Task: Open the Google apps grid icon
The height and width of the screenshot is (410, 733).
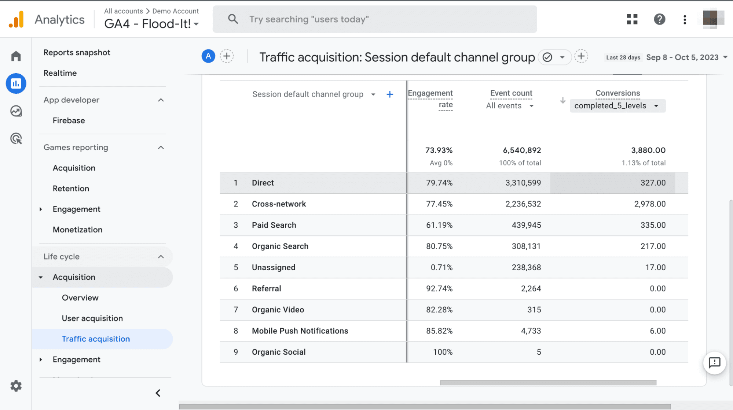Action: 631,19
